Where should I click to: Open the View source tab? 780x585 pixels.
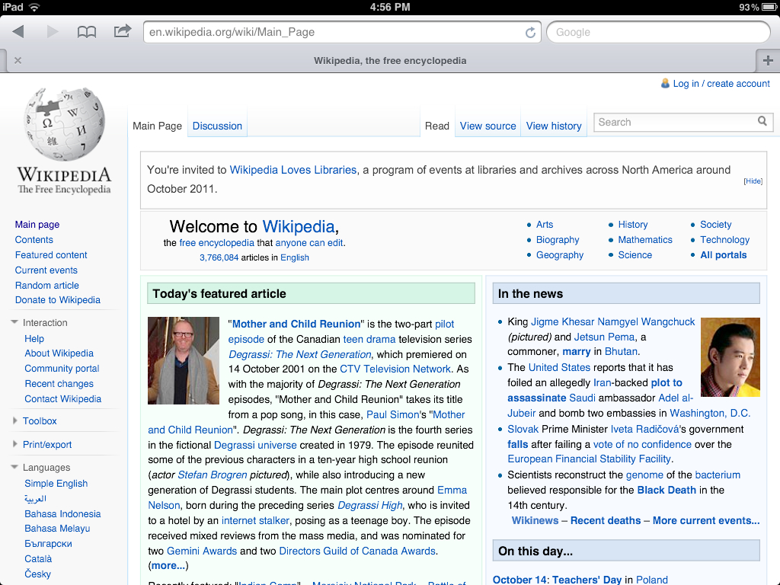coord(488,126)
